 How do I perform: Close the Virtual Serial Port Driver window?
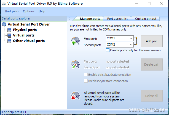tap(162, 4)
